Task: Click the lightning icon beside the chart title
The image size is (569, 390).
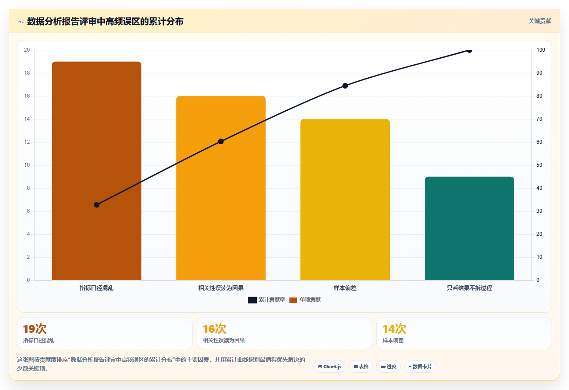Action: click(x=20, y=22)
